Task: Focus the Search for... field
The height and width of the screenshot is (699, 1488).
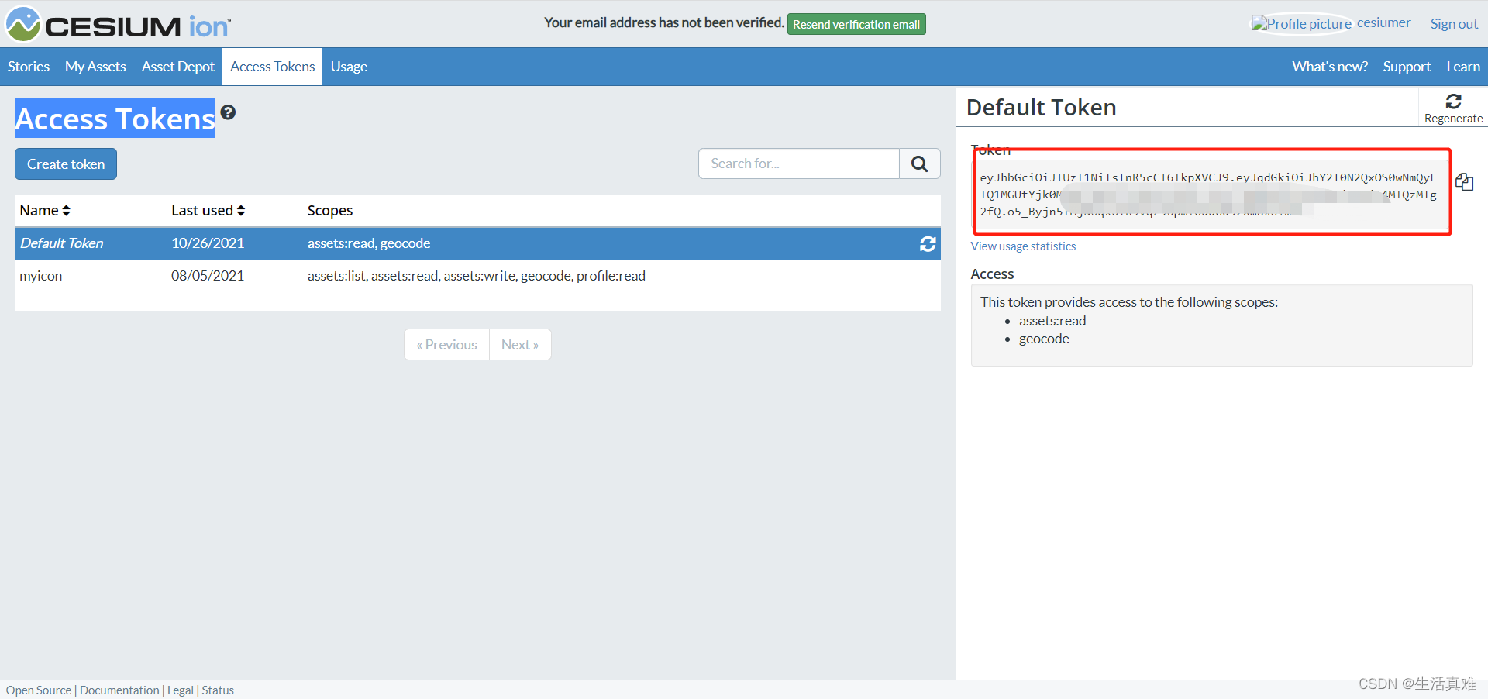Action: 799,164
